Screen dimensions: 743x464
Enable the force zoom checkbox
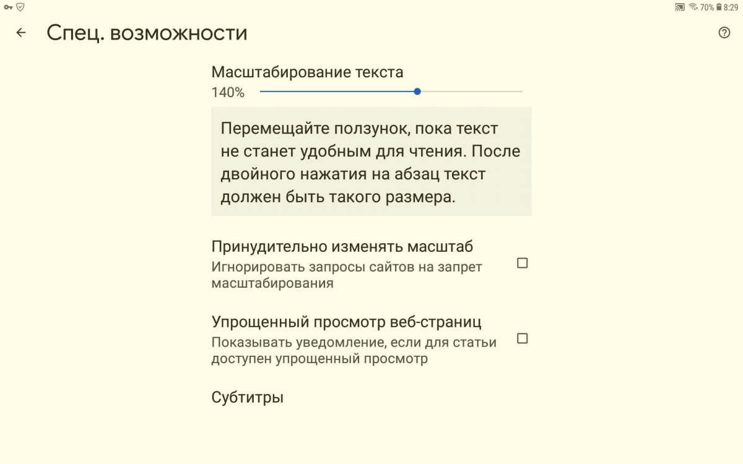pyautogui.click(x=522, y=264)
